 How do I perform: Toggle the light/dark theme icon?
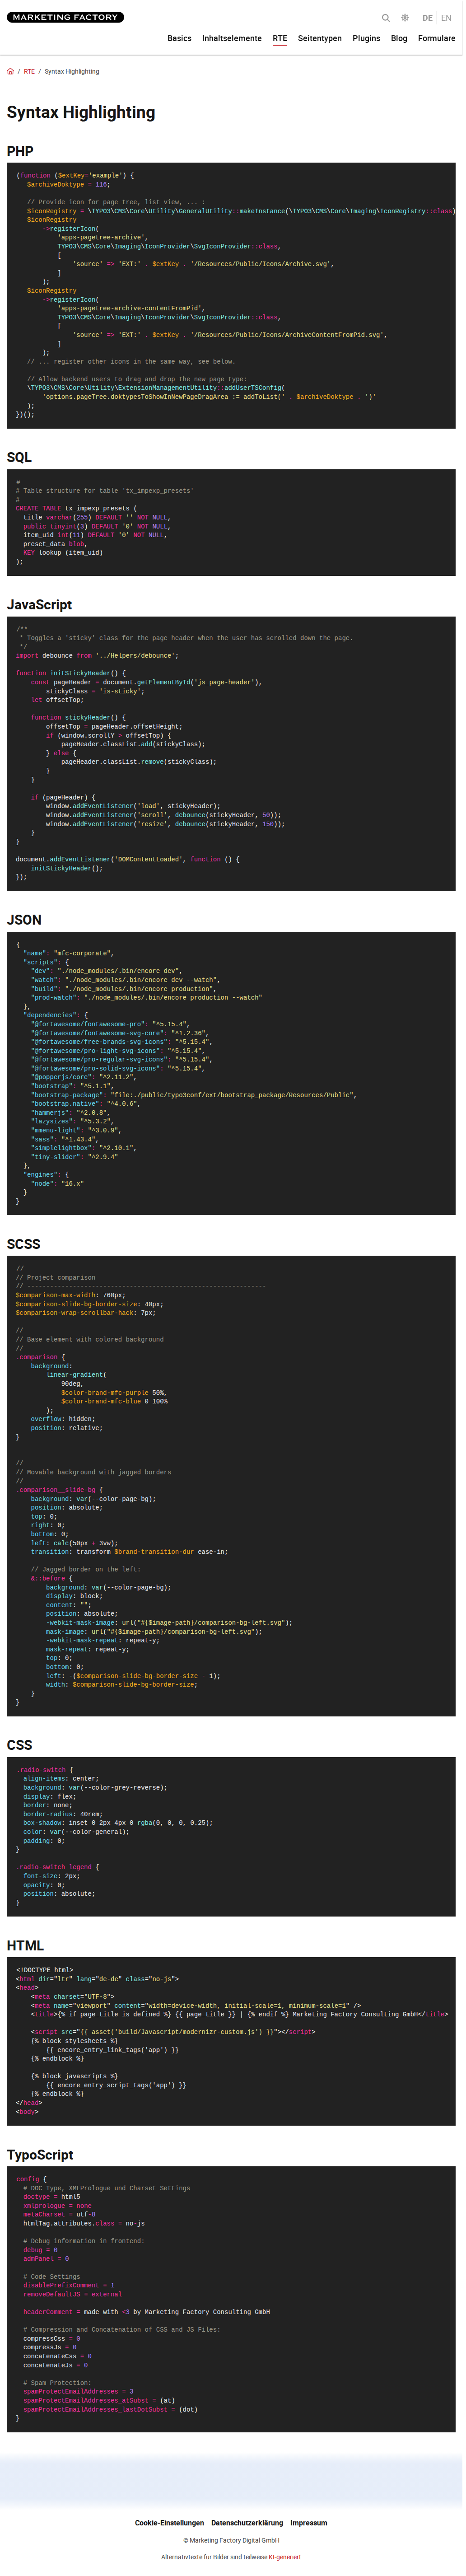(405, 18)
